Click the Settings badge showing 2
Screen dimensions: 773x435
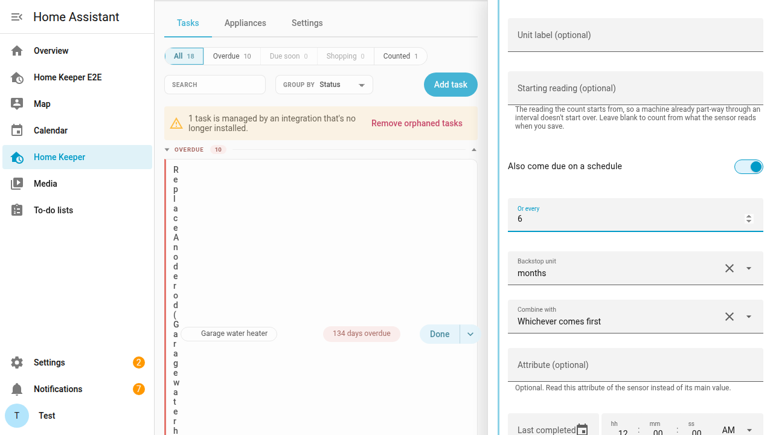(139, 362)
